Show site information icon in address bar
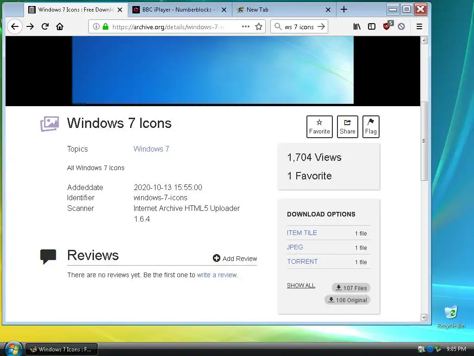The height and width of the screenshot is (356, 474). pos(96,26)
